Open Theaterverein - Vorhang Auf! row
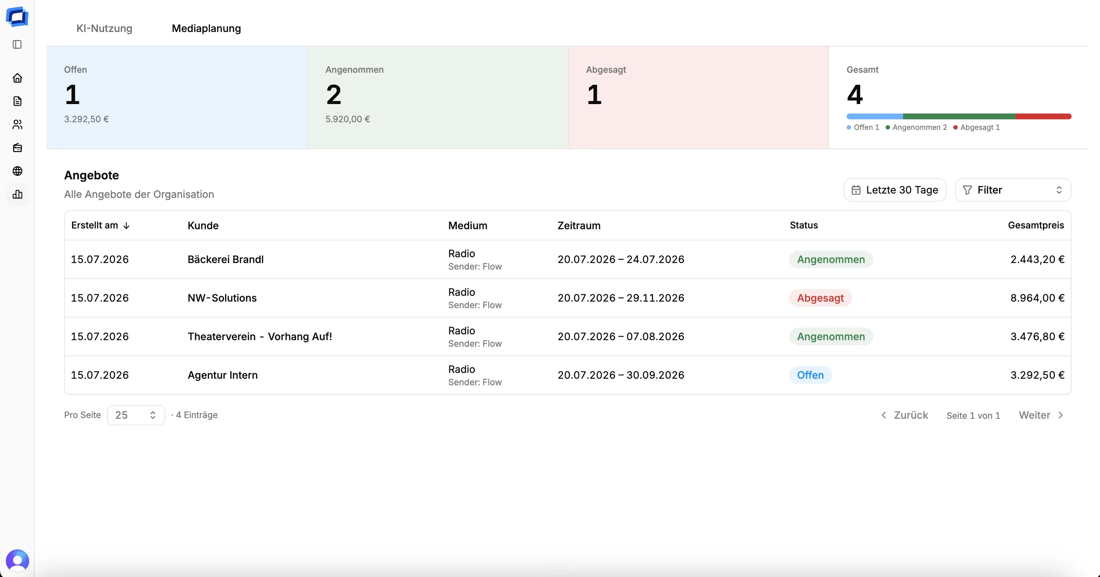Screen dimensions: 1100x577 pos(567,336)
